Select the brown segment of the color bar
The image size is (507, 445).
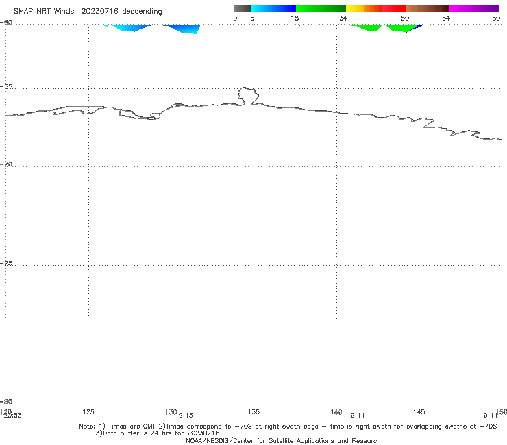pyautogui.click(x=427, y=8)
